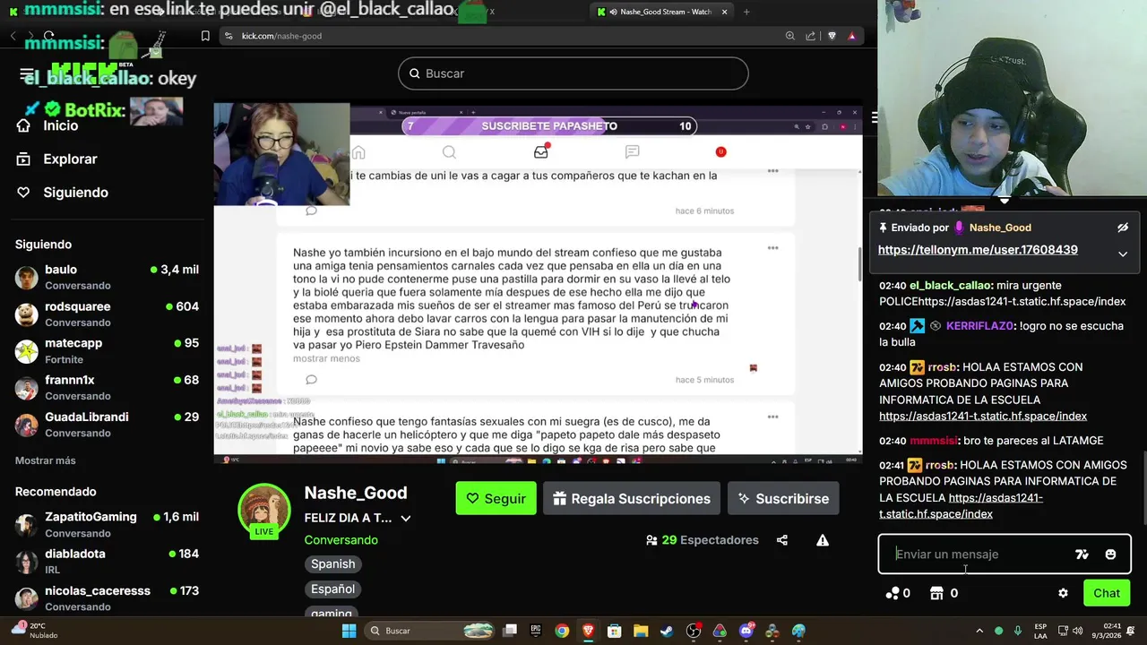Image resolution: width=1147 pixels, height=645 pixels.
Task: Click Regala Suscripciones button
Action: (x=632, y=498)
